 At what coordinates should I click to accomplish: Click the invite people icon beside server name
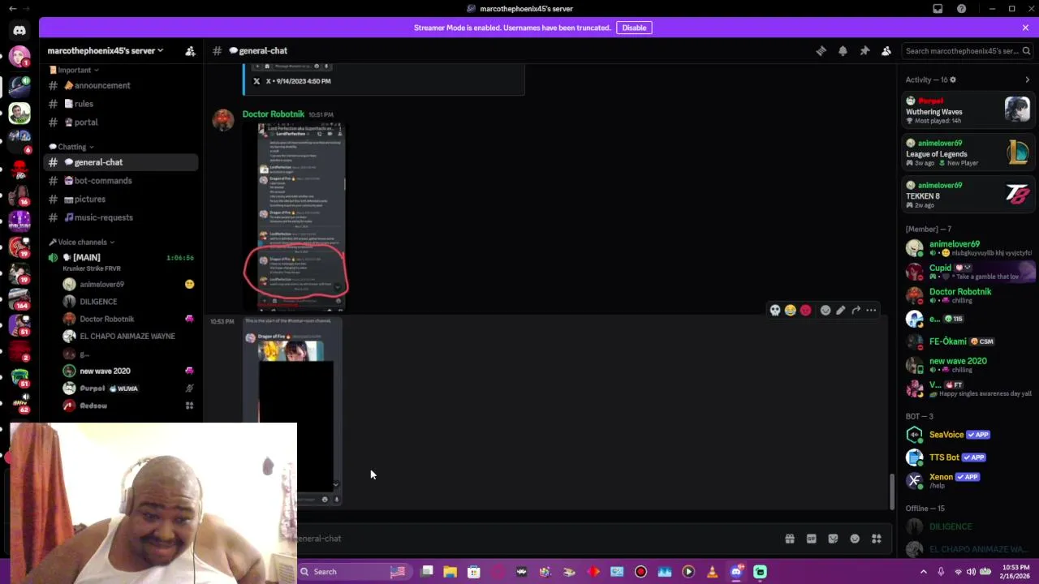[190, 50]
